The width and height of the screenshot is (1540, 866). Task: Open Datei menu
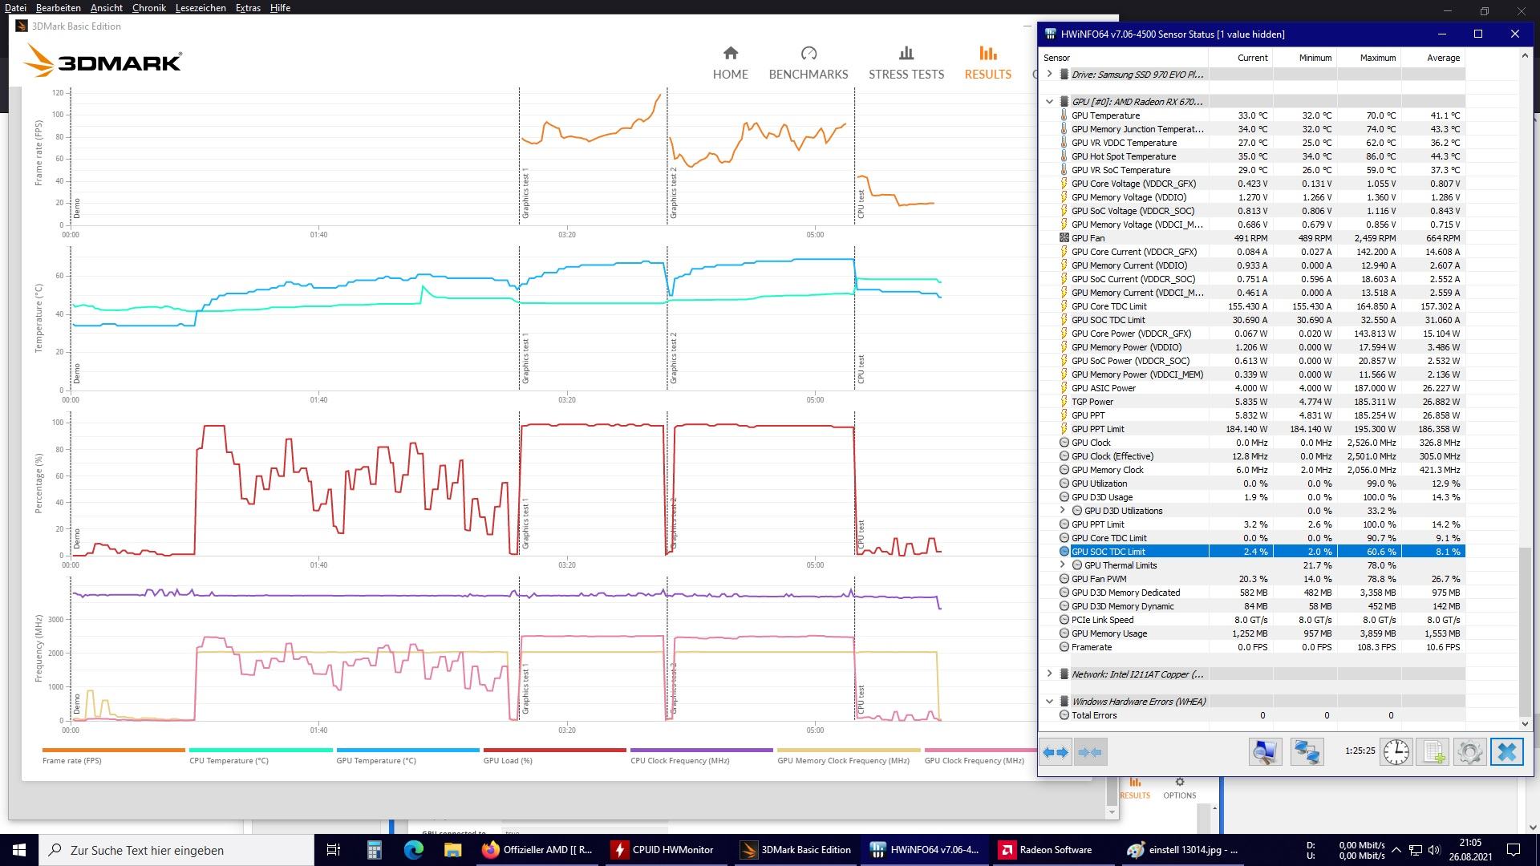tap(15, 7)
